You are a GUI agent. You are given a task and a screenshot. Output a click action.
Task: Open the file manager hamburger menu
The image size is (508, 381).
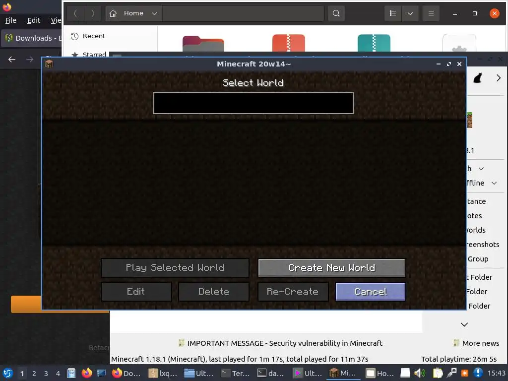(431, 13)
